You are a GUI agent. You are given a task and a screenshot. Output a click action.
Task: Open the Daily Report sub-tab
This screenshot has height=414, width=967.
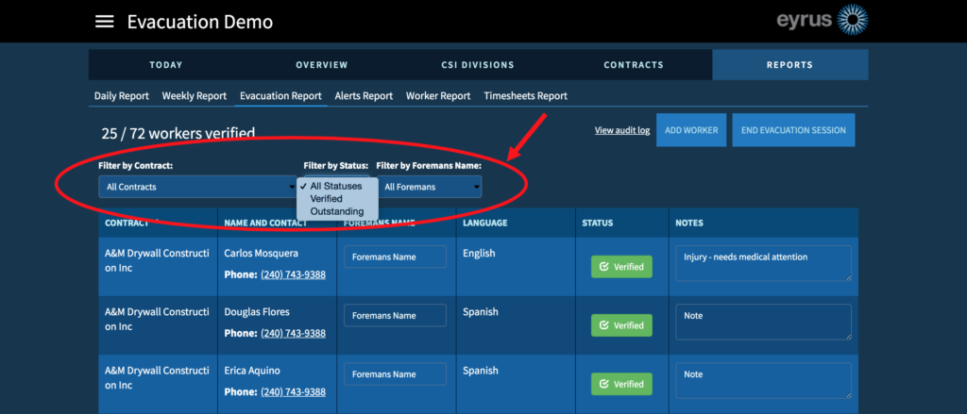pyautogui.click(x=122, y=96)
